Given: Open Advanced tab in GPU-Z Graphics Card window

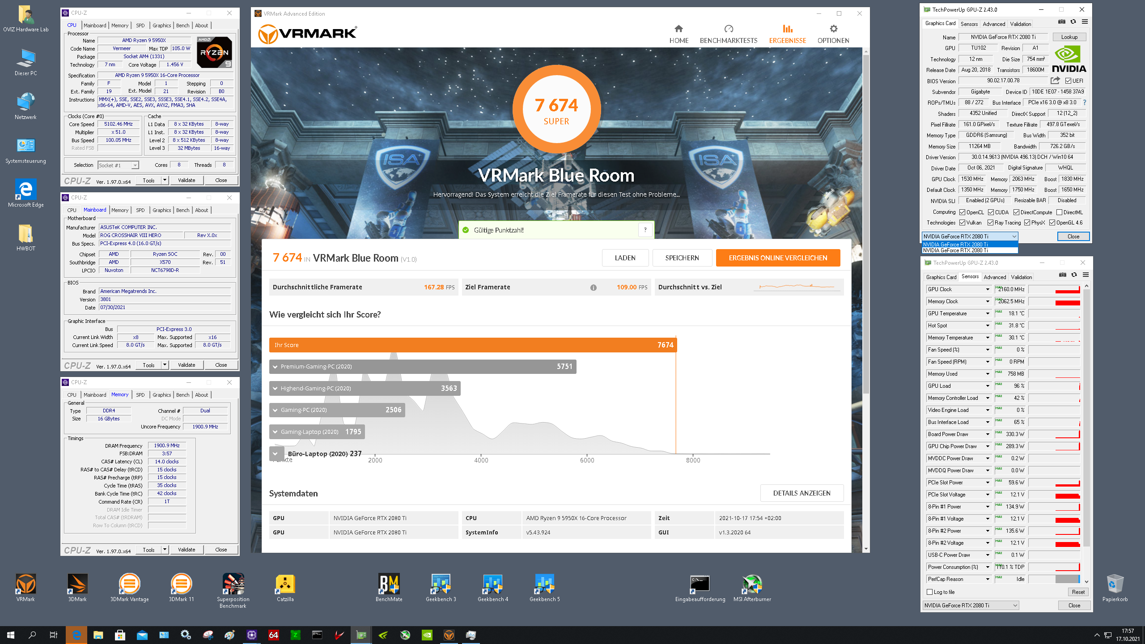Looking at the screenshot, I should pos(994,24).
